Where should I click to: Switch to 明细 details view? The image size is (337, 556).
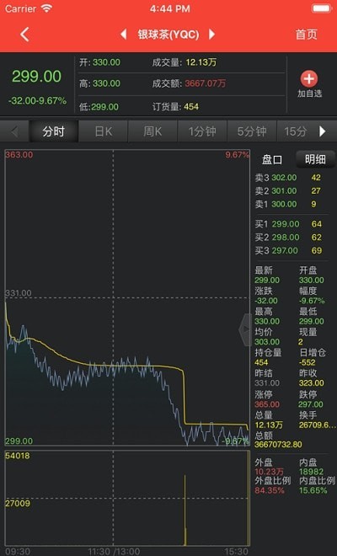315,159
